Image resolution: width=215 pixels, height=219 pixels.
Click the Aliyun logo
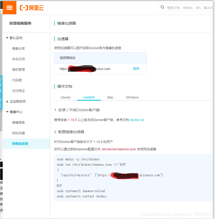(31, 8)
